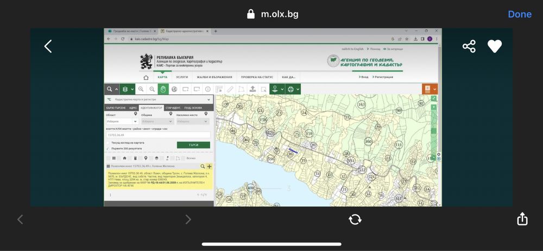Switch to the ГЕОД. ОСНОВА tab
543x251 pixels.
pos(193,108)
